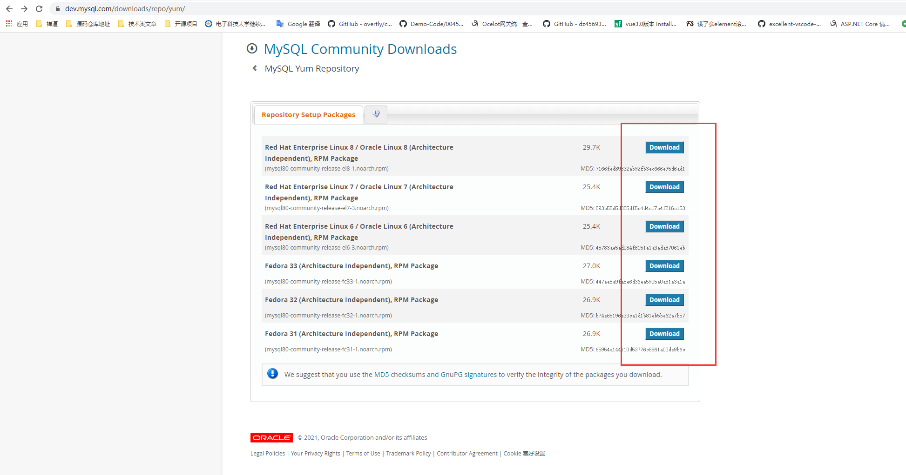Open the MD5 checksums and GnuPG signatures link
The width and height of the screenshot is (906, 475).
pyautogui.click(x=435, y=375)
